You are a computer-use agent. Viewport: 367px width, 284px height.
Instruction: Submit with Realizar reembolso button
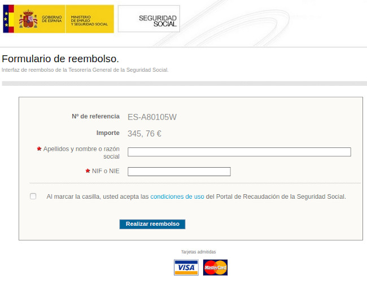point(152,224)
